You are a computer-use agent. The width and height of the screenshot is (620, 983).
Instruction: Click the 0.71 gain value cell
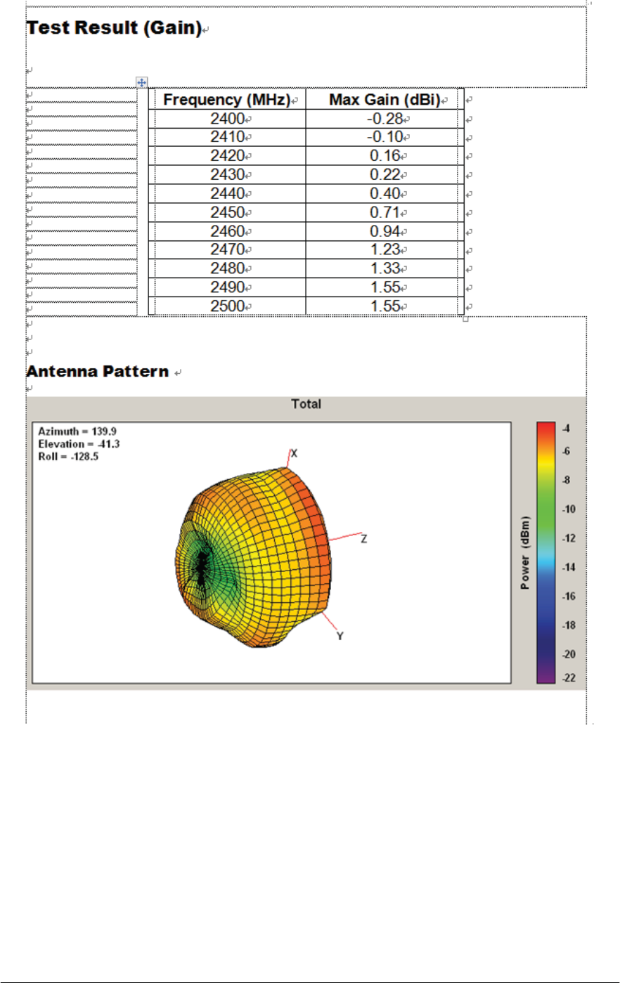[385, 212]
